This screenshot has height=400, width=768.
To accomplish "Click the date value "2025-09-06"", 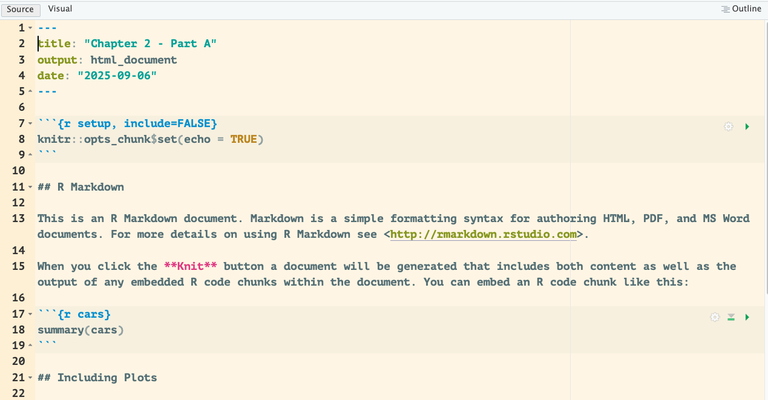I will pyautogui.click(x=117, y=76).
